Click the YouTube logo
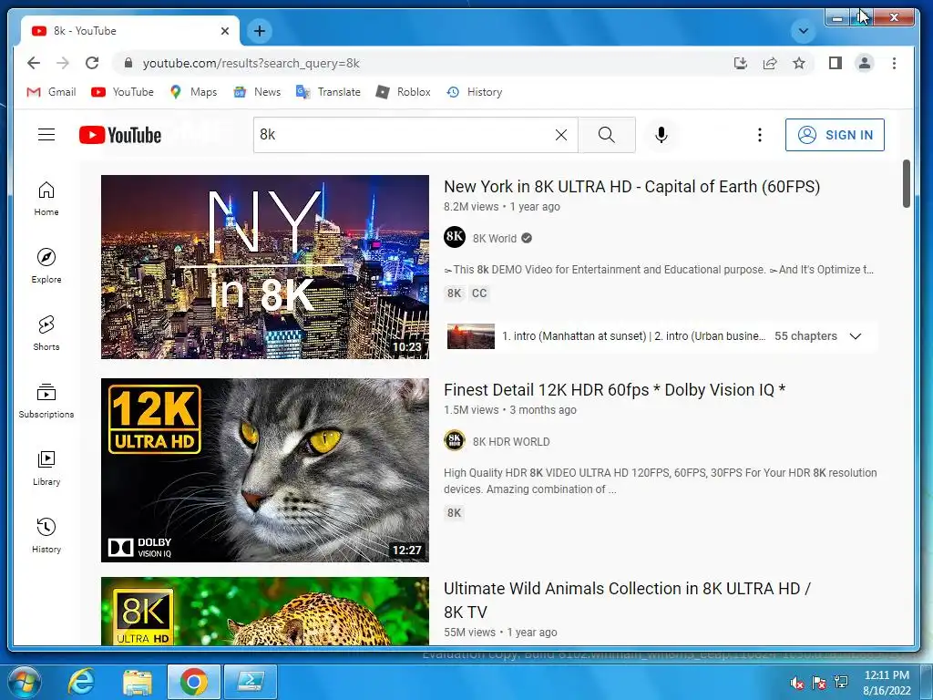The image size is (933, 700). coord(120,135)
